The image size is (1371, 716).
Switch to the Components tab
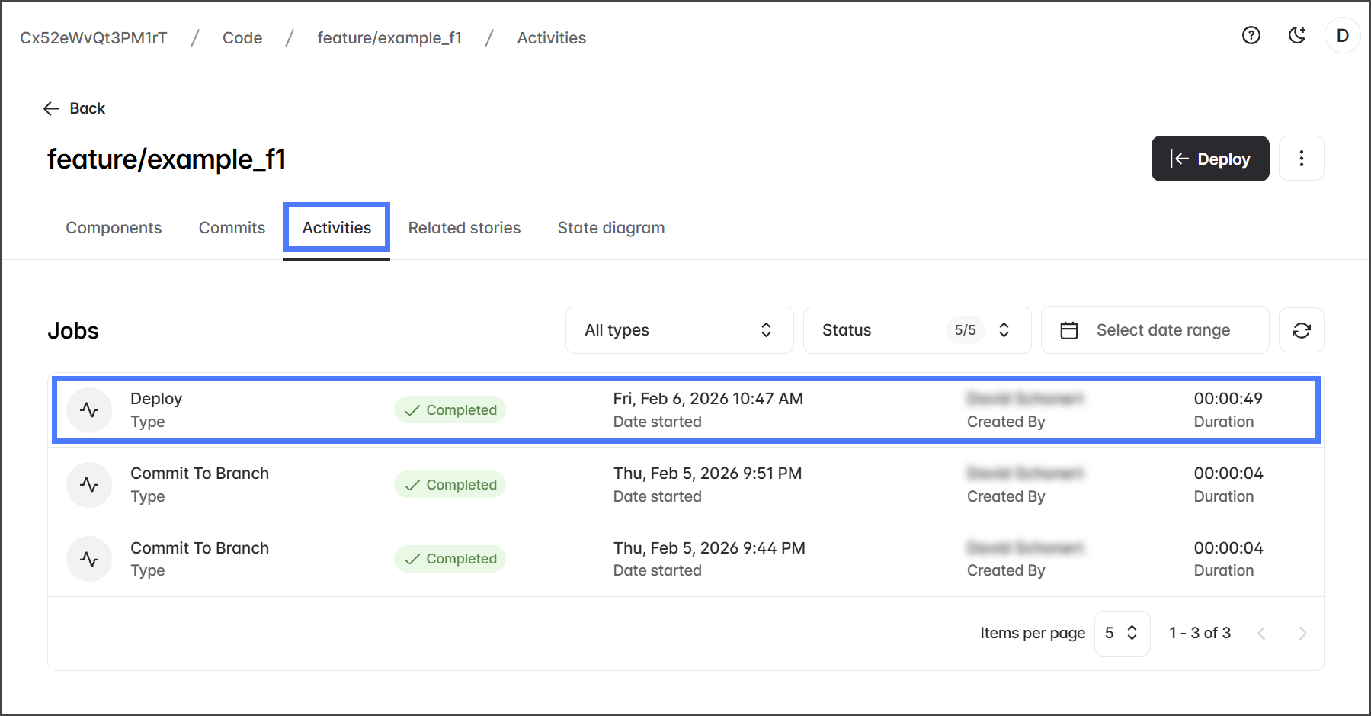[x=114, y=228]
